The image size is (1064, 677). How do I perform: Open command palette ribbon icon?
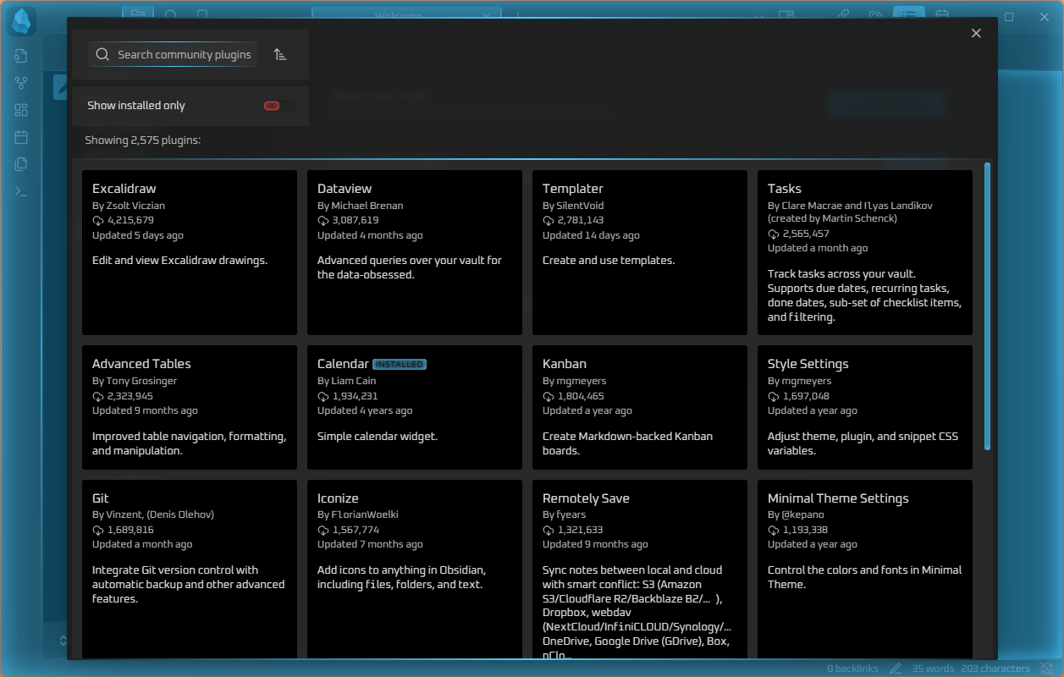(21, 191)
